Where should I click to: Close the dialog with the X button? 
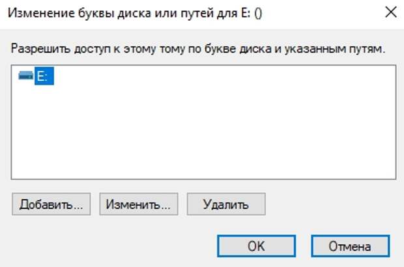pos(389,12)
